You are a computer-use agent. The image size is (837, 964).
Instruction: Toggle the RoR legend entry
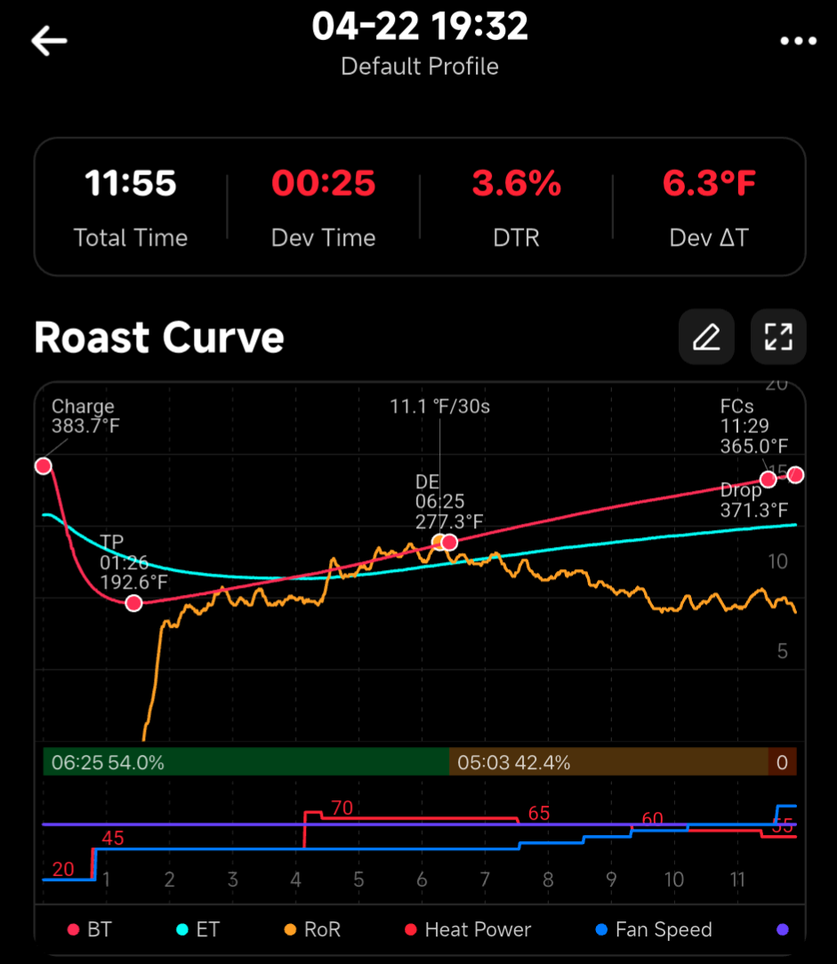pyautogui.click(x=312, y=929)
